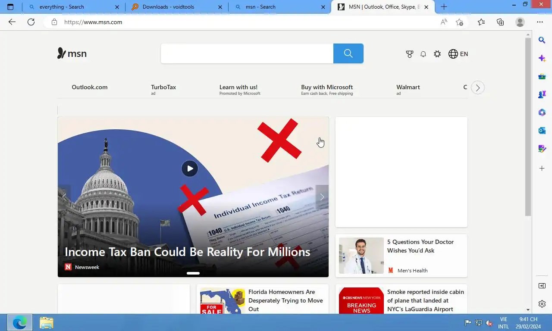Switch to the 'msn - Search' tab
The height and width of the screenshot is (331, 552).
click(x=279, y=7)
